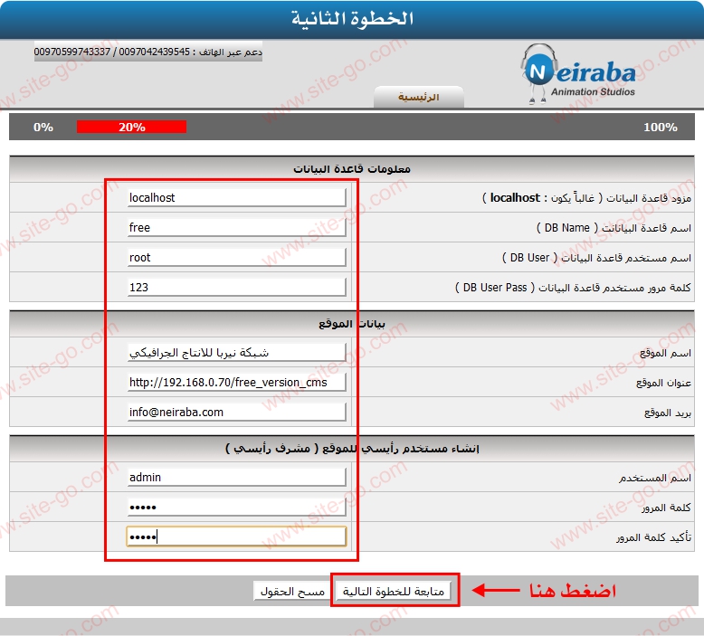Open the الرئيسية tab
The height and width of the screenshot is (636, 704).
[418, 97]
